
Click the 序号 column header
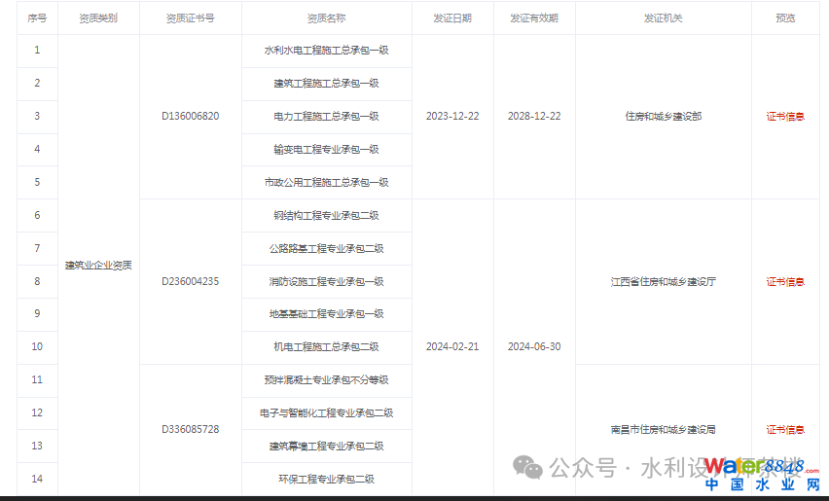click(x=37, y=18)
